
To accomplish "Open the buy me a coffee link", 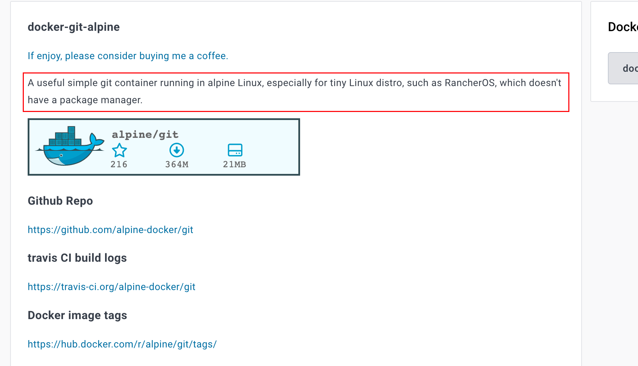I will [x=128, y=56].
